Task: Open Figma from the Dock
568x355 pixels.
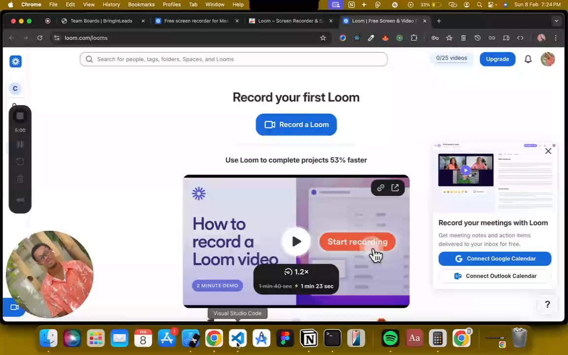Action: 285,338
